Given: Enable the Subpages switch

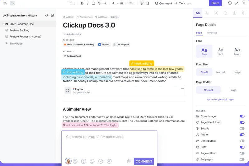Looking at the screenshot, I should point(242,159).
